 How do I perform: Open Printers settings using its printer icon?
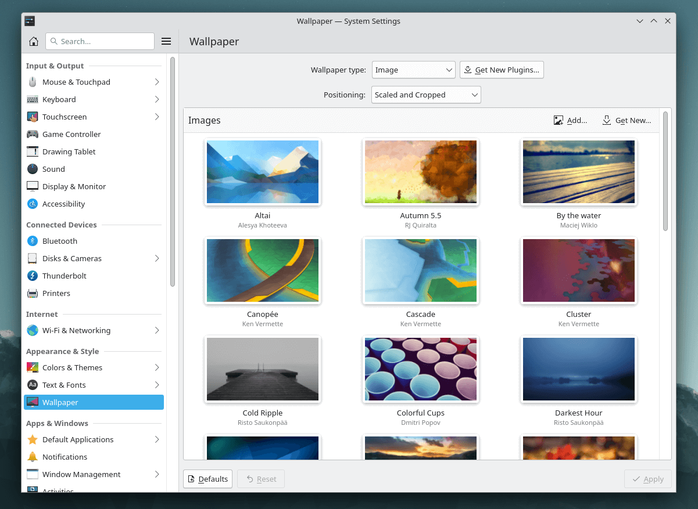click(x=33, y=293)
